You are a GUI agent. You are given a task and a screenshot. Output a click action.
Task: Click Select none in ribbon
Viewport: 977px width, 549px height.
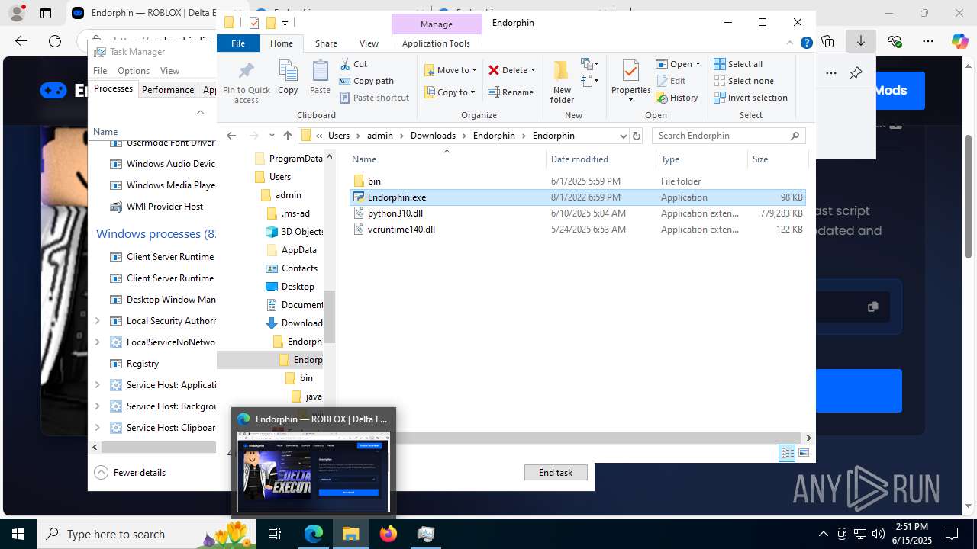click(743, 81)
